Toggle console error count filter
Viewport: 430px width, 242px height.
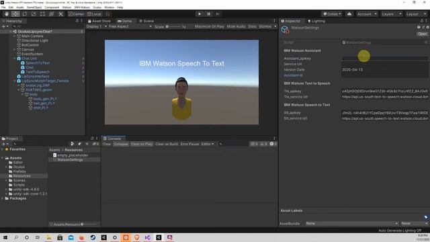(x=273, y=144)
